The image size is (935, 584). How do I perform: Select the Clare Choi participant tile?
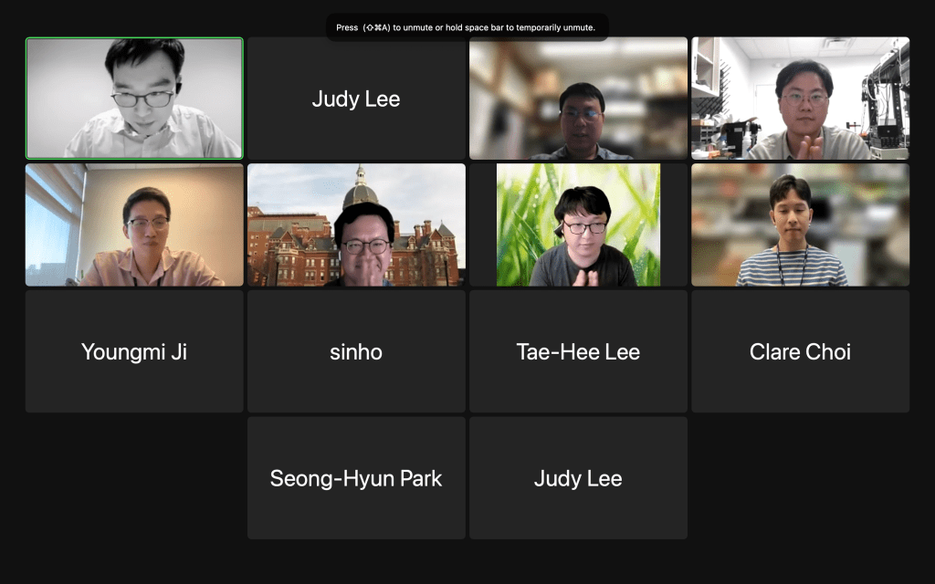point(800,351)
